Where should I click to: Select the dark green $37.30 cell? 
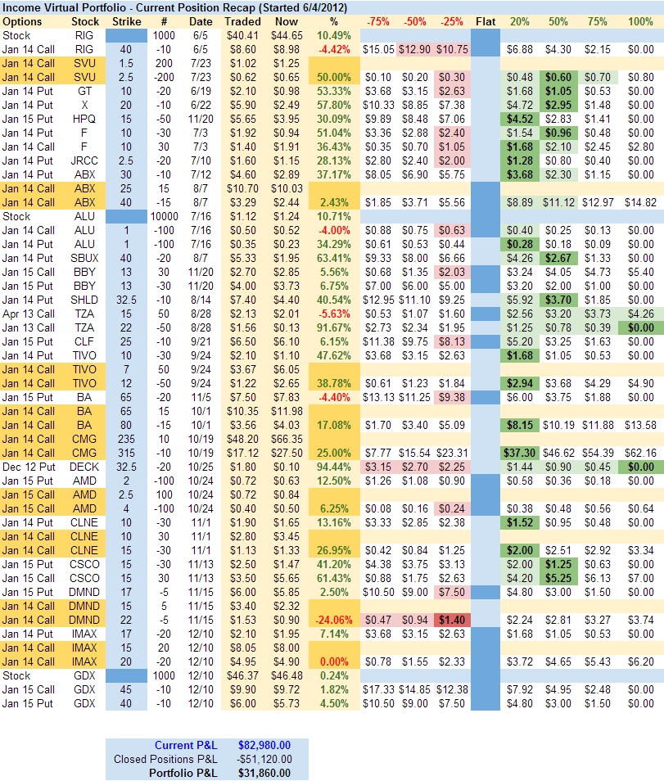(520, 453)
